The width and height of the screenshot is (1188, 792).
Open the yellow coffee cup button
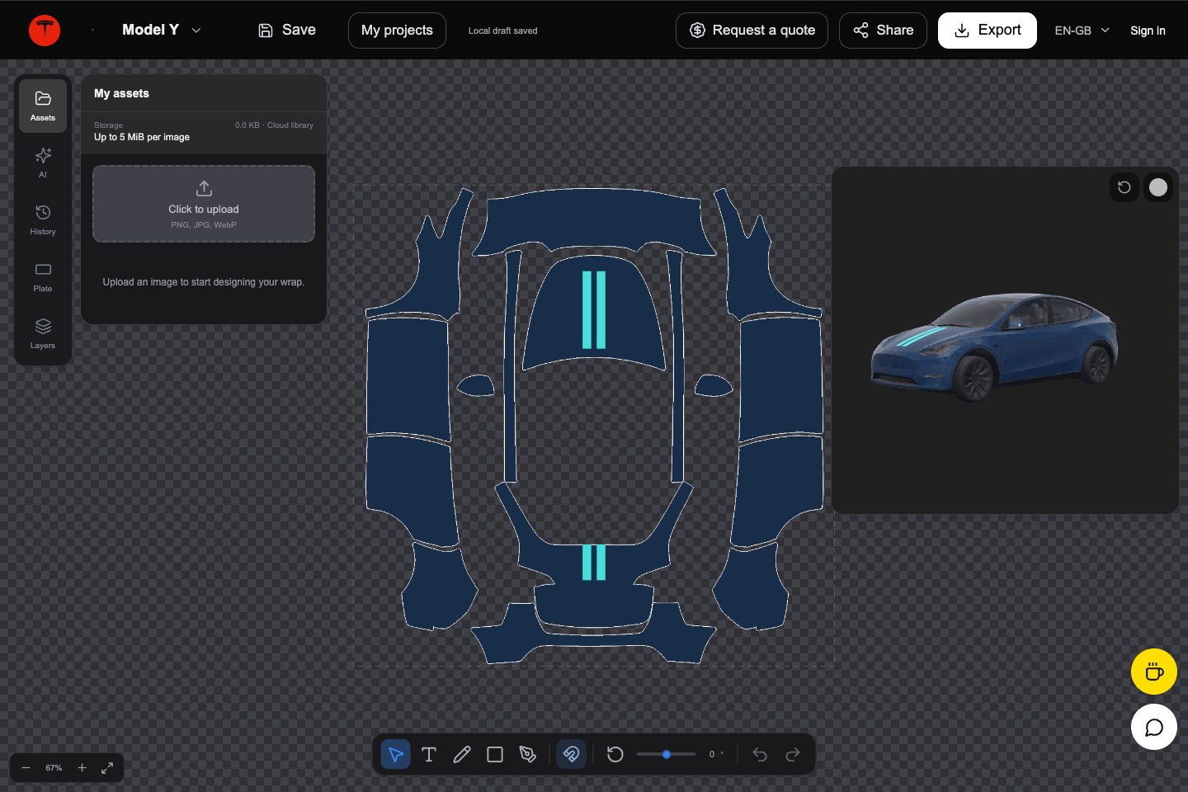pyautogui.click(x=1154, y=672)
